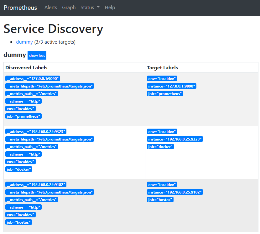Select the job="docker" target label badge

click(160, 146)
